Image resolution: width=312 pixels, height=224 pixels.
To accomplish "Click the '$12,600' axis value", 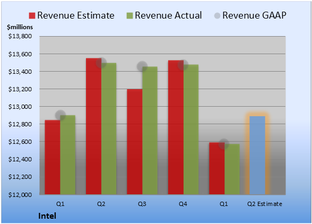I will [20, 142].
